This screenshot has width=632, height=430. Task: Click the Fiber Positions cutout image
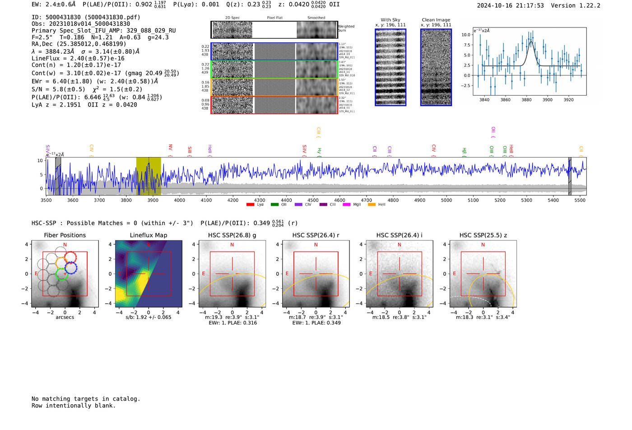(x=65, y=274)
